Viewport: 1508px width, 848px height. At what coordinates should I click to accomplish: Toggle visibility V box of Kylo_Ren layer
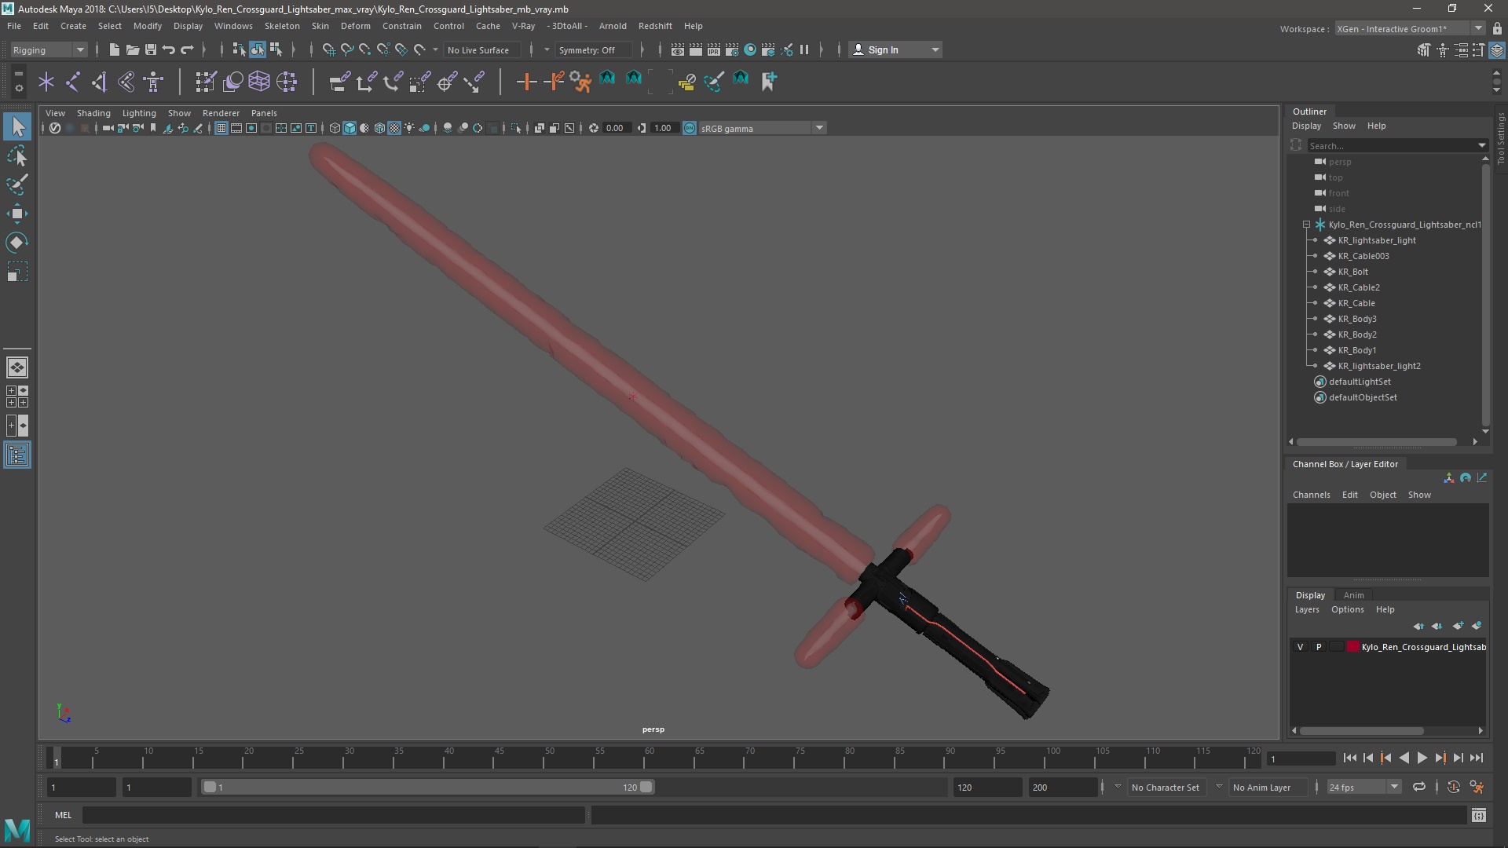tap(1301, 647)
